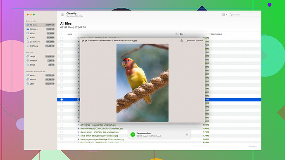Click the 1,7 MB size in omid-armin row
285x160 pixels.
pyautogui.click(x=206, y=136)
